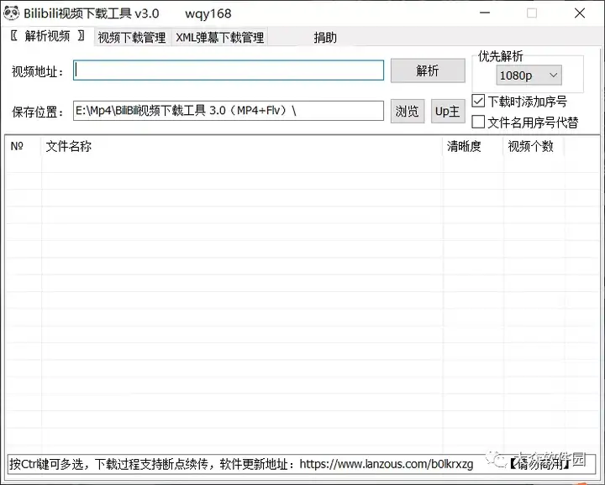Open the 捐助 tab

coord(325,38)
